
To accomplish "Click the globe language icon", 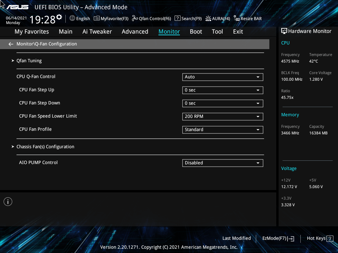I will tap(72, 18).
